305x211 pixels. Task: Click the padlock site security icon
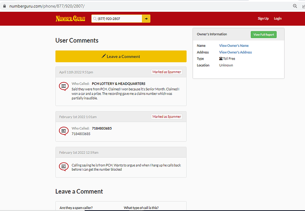[4, 6]
